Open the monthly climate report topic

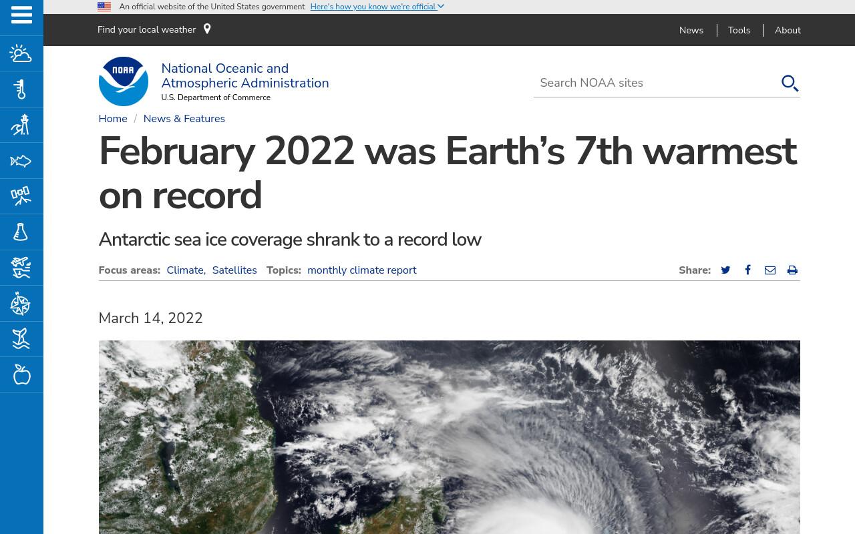click(x=362, y=270)
